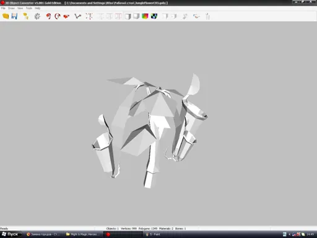Viewport: 317px width, 238px height.
Task: Click the yellow batch convert tree icon
Action: pyautogui.click(x=26, y=16)
